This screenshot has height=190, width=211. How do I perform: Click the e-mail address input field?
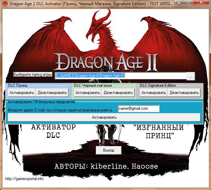138,108
